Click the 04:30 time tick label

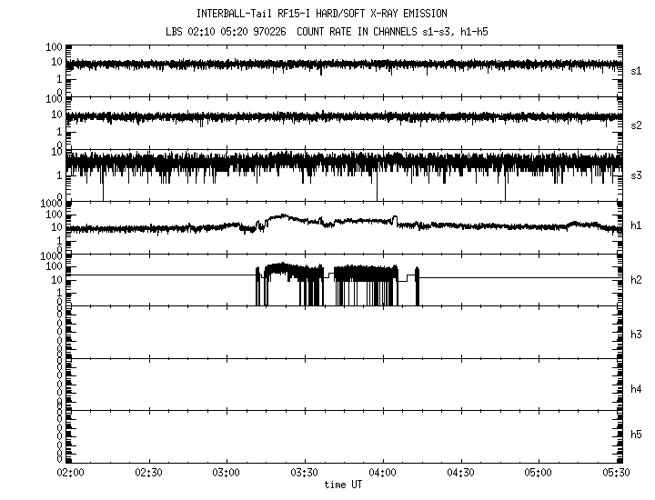click(461, 474)
